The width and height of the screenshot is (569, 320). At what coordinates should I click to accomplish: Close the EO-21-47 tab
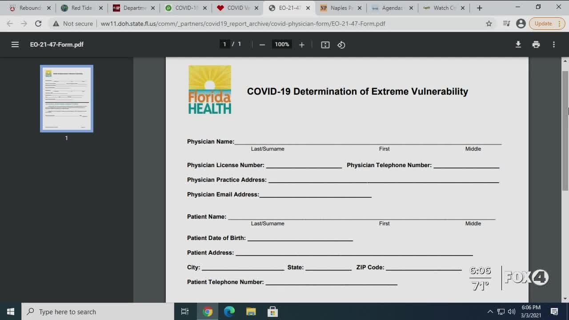click(x=308, y=8)
